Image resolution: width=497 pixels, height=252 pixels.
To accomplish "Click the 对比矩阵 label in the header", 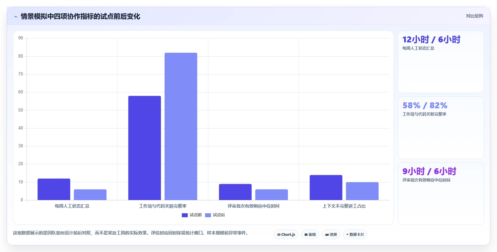I will click(x=475, y=16).
